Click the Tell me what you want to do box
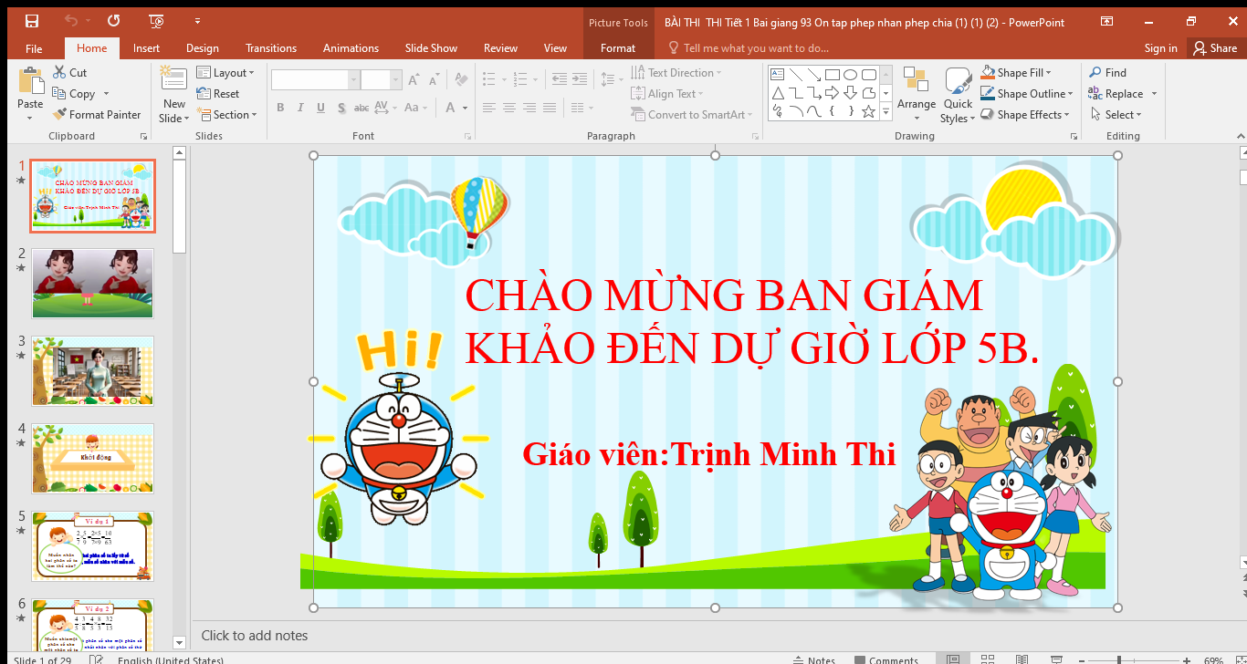The image size is (1247, 664). (749, 48)
